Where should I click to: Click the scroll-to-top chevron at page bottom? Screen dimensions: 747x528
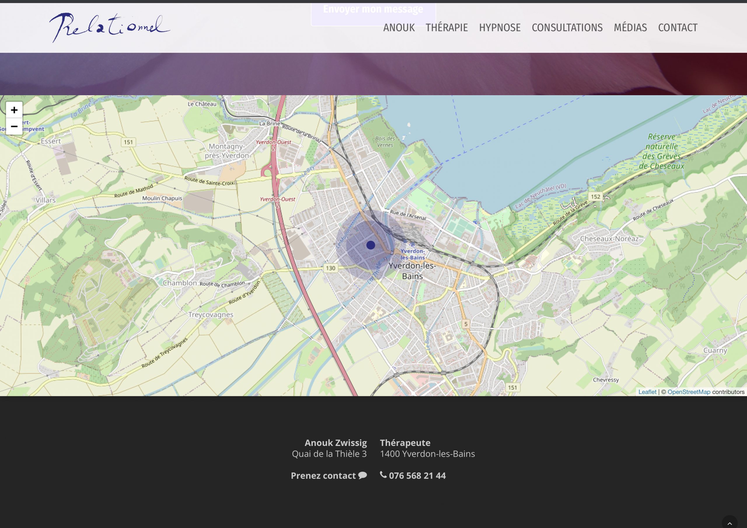(730, 523)
